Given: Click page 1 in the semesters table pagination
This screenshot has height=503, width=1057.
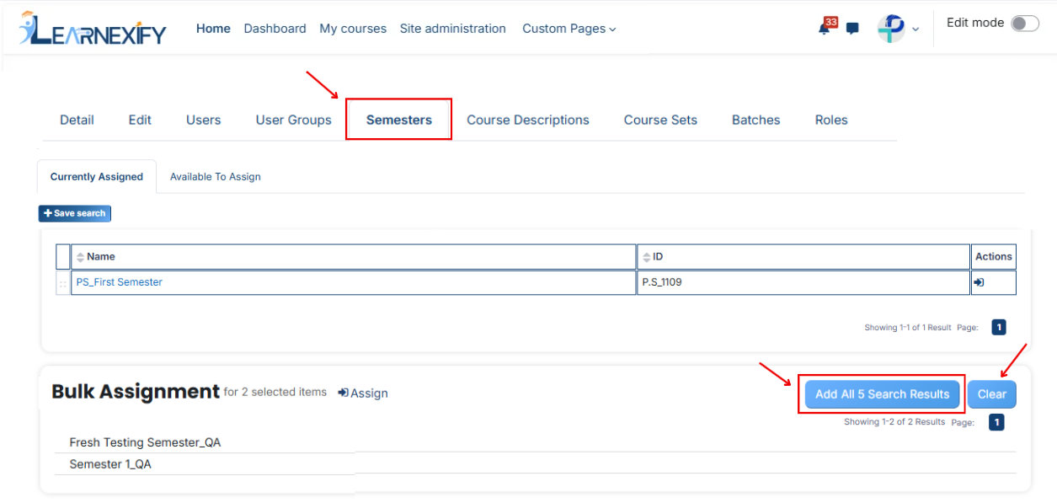Looking at the screenshot, I should click(x=999, y=328).
